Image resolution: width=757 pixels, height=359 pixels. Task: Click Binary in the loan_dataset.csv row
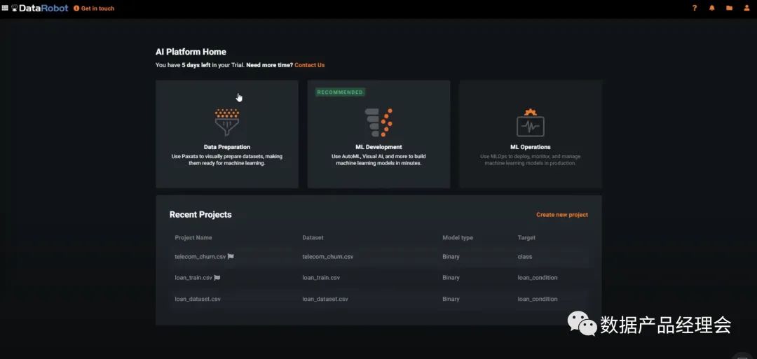[451, 299]
